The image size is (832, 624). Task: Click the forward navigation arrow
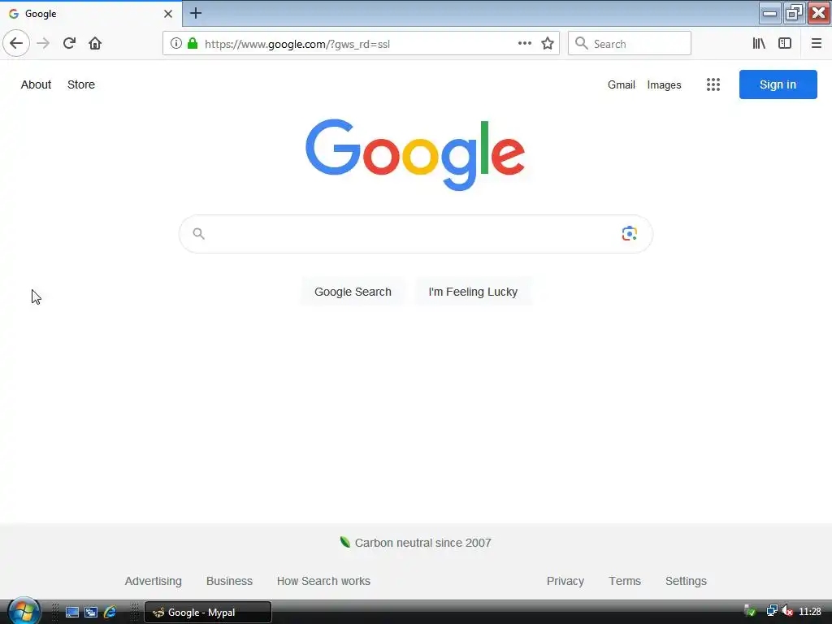[43, 44]
